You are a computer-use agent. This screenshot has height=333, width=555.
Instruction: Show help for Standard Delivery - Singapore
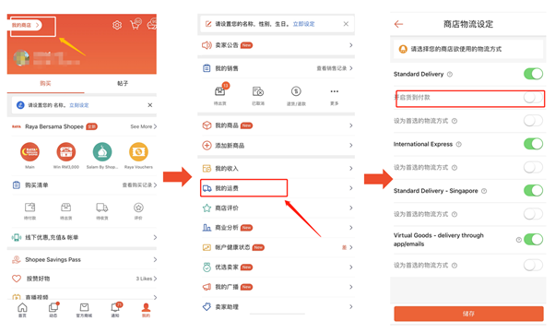tap(484, 191)
